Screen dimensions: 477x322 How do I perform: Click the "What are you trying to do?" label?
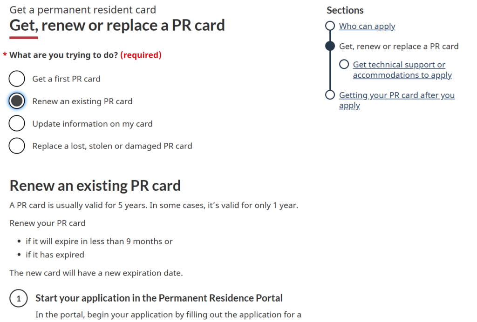click(63, 55)
